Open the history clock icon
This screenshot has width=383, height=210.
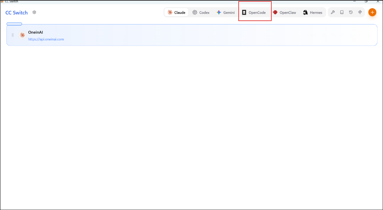[x=351, y=13]
